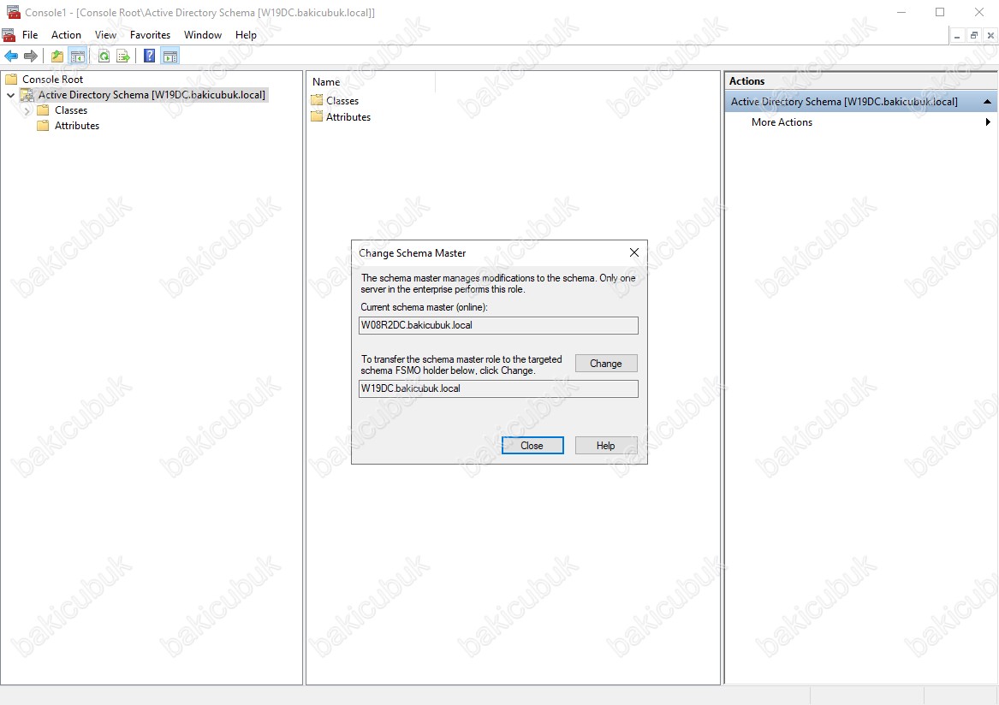Screen dimensions: 999x705
Task: Open the Window menu
Action: coord(203,34)
